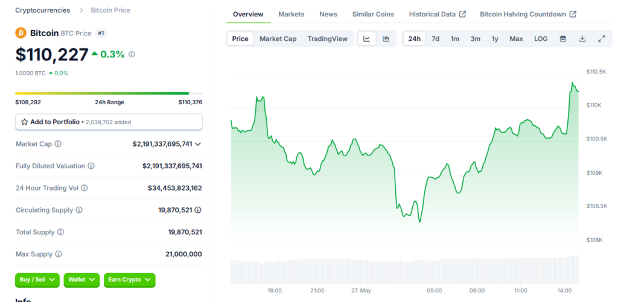This screenshot has height=302, width=618.
Task: Click the $34,453,823,162 trading volume value
Action: [x=175, y=188]
